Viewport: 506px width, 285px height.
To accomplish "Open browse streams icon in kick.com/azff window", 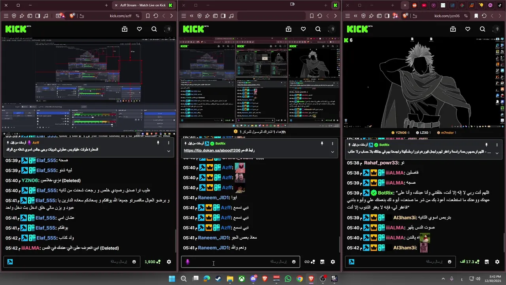I will point(125,29).
